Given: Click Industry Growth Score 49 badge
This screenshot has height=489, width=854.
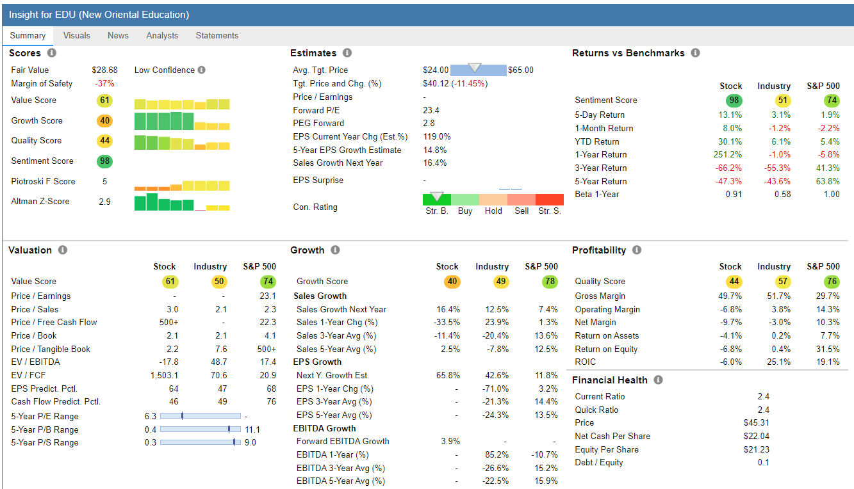Looking at the screenshot, I should (501, 282).
